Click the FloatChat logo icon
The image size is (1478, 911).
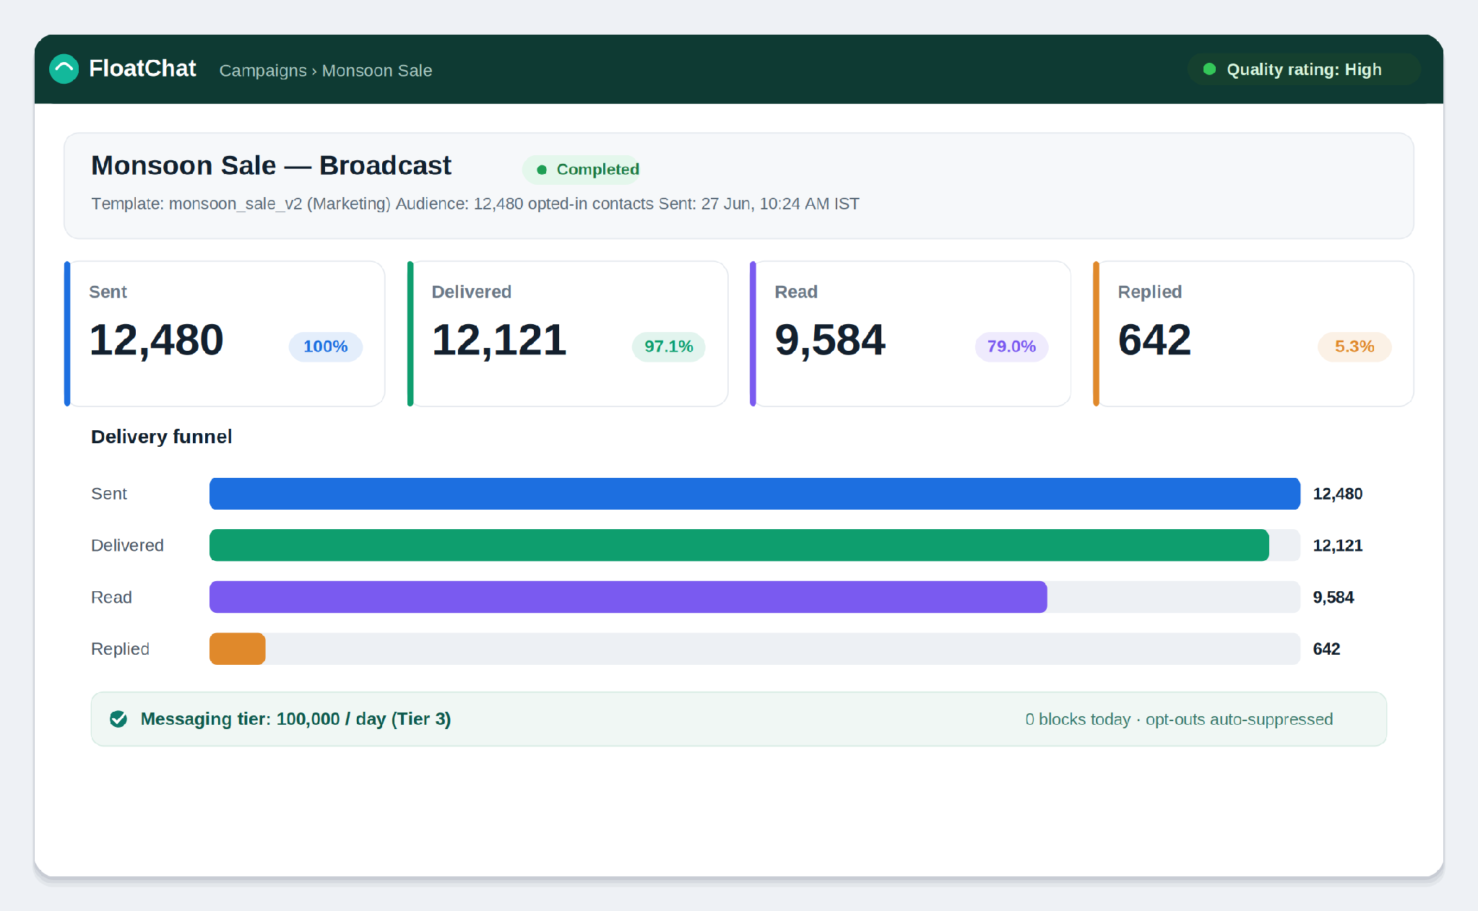click(64, 69)
